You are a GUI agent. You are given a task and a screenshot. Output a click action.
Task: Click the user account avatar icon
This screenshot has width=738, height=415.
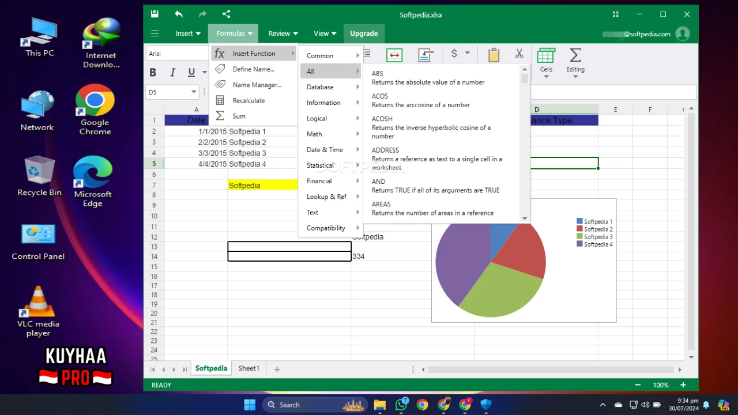683,34
